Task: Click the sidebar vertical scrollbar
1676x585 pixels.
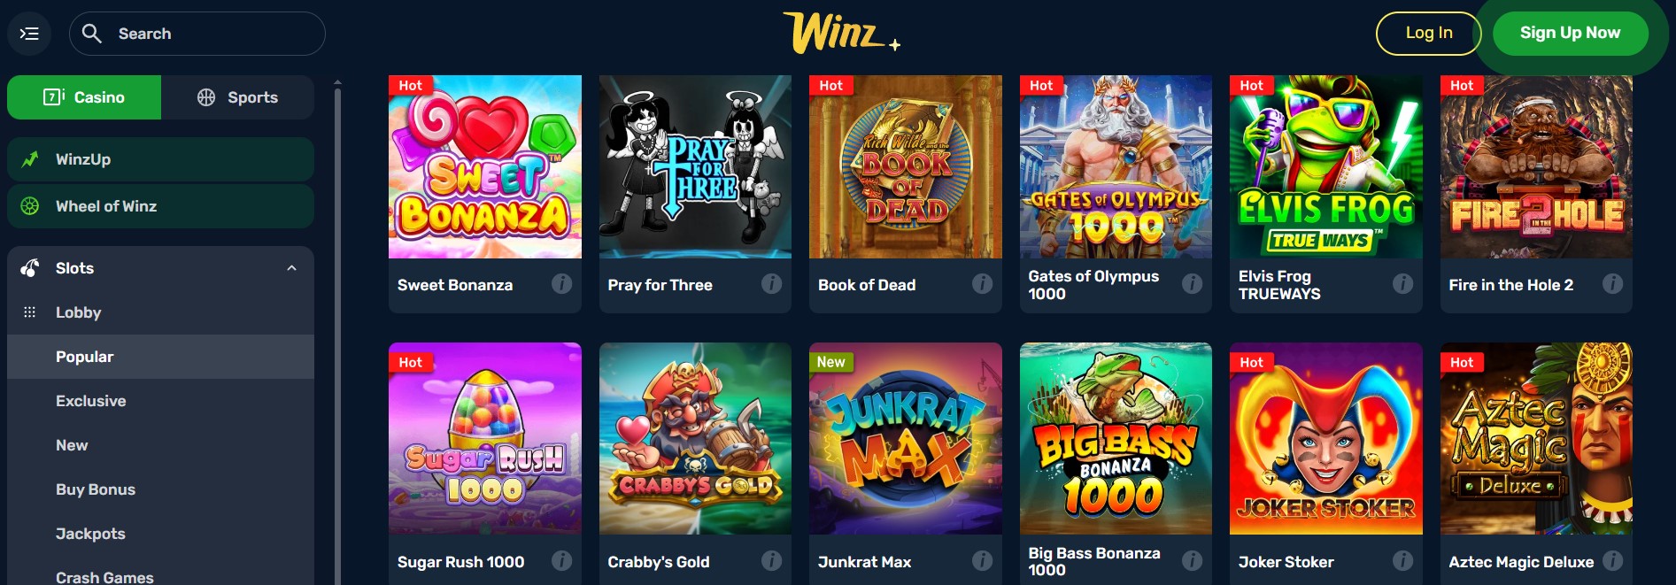Action: [337, 332]
